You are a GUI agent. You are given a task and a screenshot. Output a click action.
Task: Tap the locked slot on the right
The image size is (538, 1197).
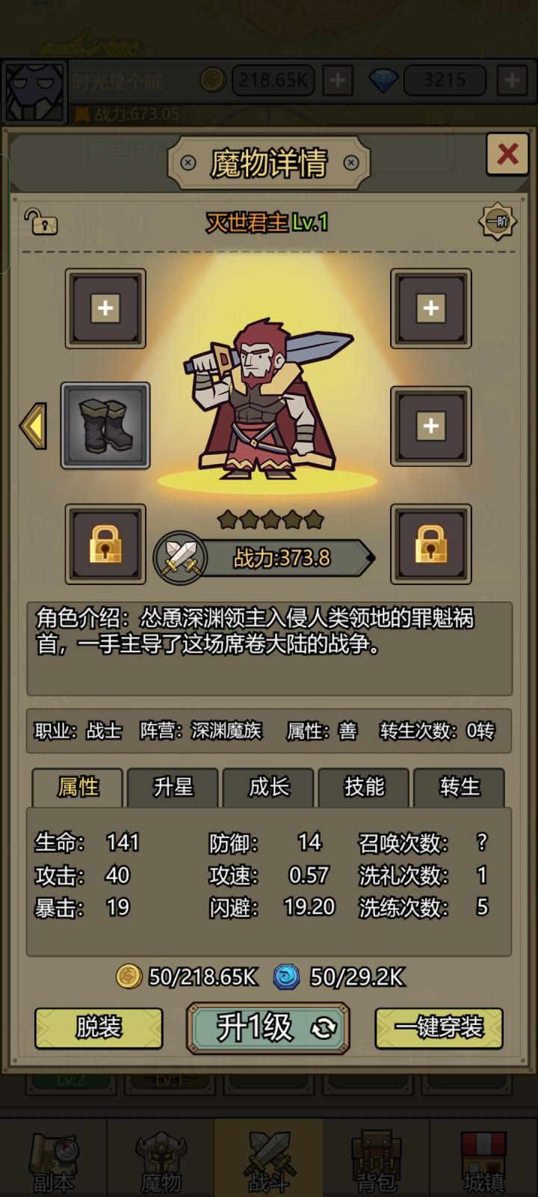click(431, 544)
